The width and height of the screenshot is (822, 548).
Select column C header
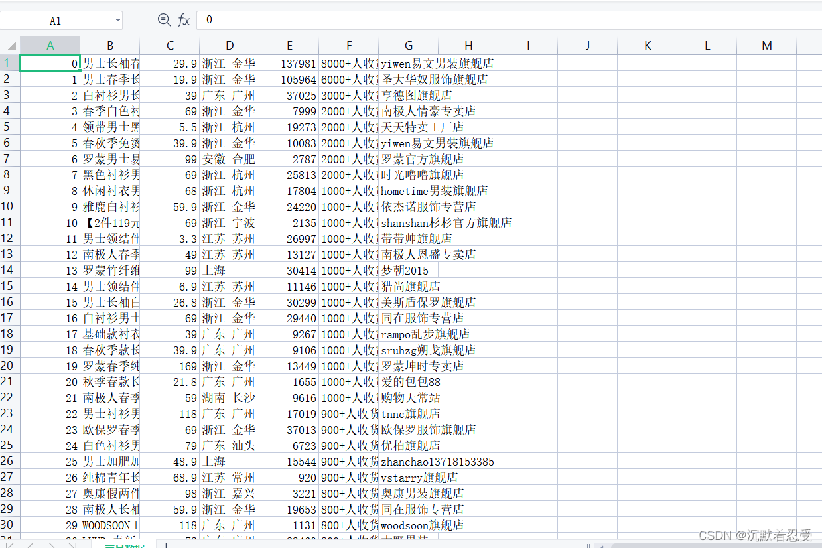tap(170, 46)
